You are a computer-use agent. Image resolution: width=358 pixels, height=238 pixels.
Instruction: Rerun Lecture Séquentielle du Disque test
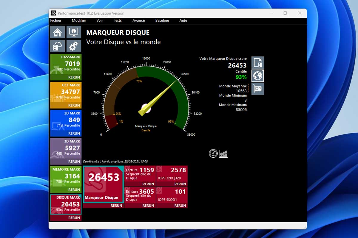pos(148,184)
